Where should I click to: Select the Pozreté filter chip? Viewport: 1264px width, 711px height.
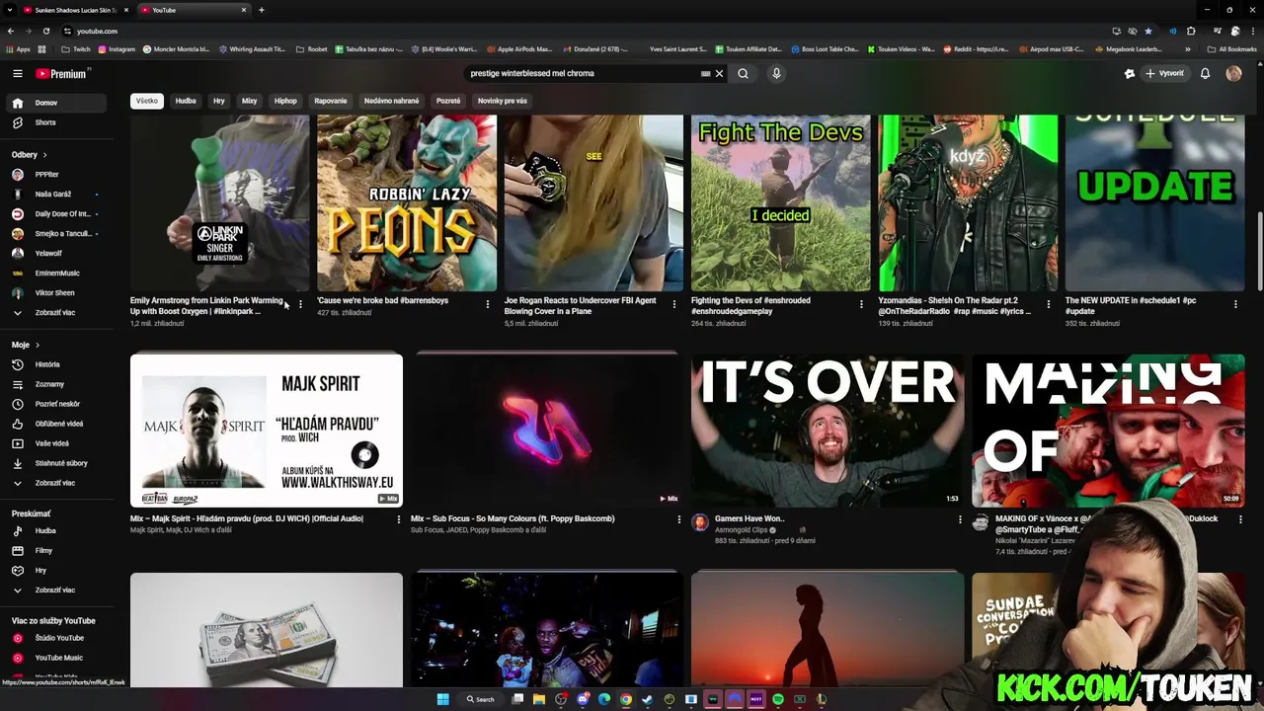pyautogui.click(x=448, y=101)
